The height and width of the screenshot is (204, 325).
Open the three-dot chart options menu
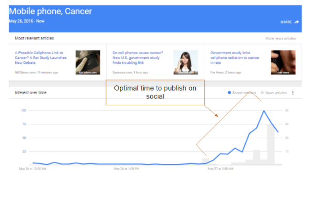coord(293,93)
